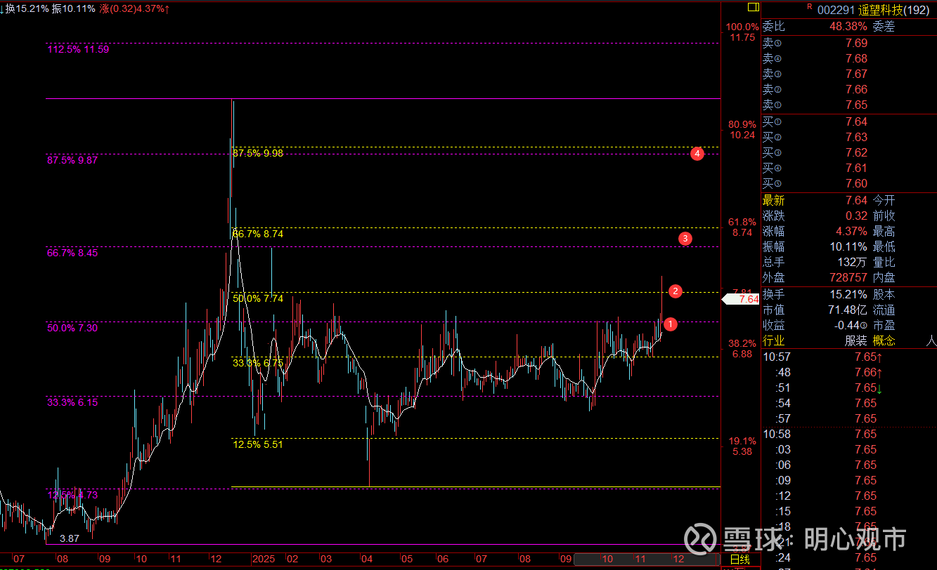This screenshot has width=937, height=570.
Task: Click the 38.2% 6.88 axis label
Action: (742, 349)
